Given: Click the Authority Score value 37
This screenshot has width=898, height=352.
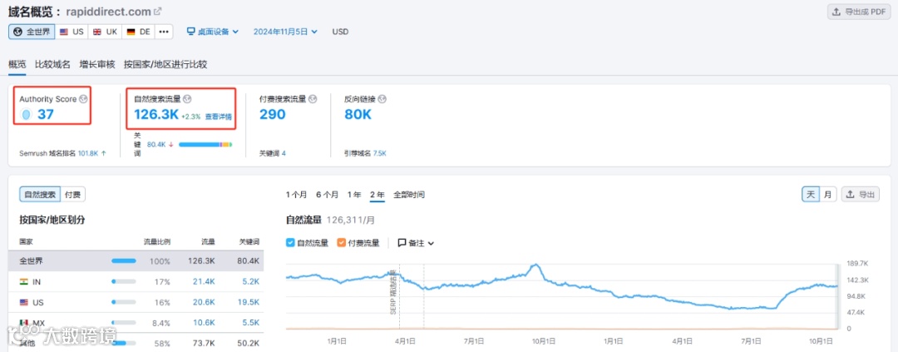Looking at the screenshot, I should tap(46, 114).
